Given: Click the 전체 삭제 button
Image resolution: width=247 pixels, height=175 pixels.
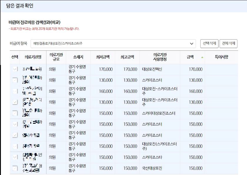Looking at the screenshot, I should (228, 43).
